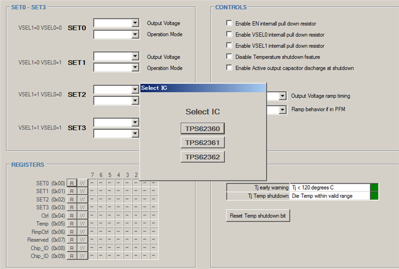
Task: Expand SET3 upper dropdown
Action: (135, 123)
